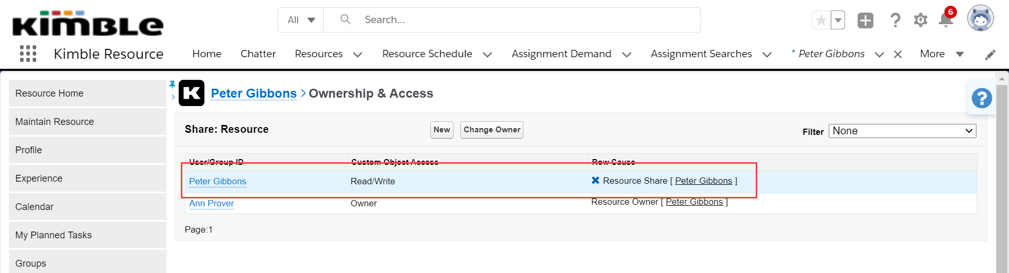Open Peter Gibbons in User/Group ID column

tap(218, 181)
